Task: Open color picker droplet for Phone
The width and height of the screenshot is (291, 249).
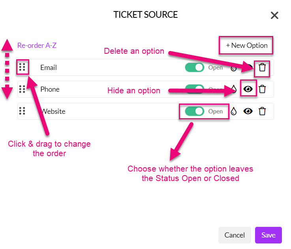Action: [234, 89]
